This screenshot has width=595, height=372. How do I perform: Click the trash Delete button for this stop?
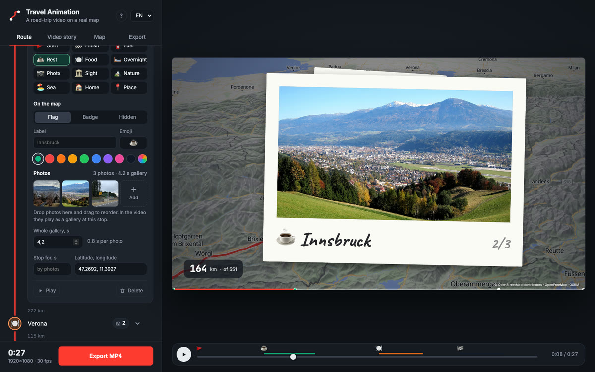[x=131, y=291]
